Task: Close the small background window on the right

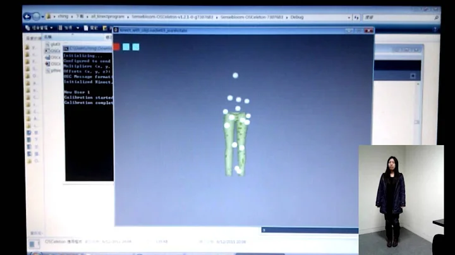Action: pos(416,50)
